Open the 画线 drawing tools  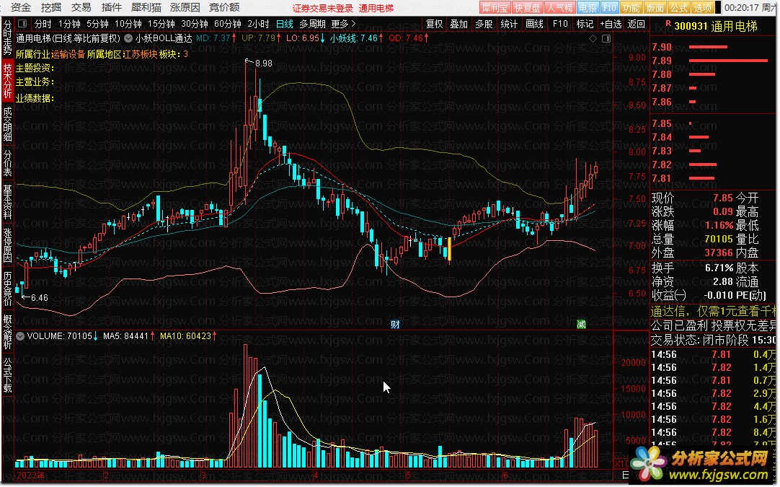coord(534,24)
